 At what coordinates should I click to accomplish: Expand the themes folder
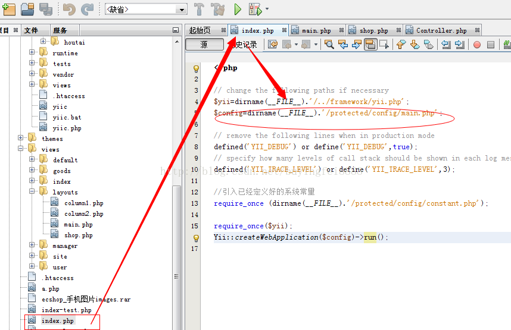20,138
